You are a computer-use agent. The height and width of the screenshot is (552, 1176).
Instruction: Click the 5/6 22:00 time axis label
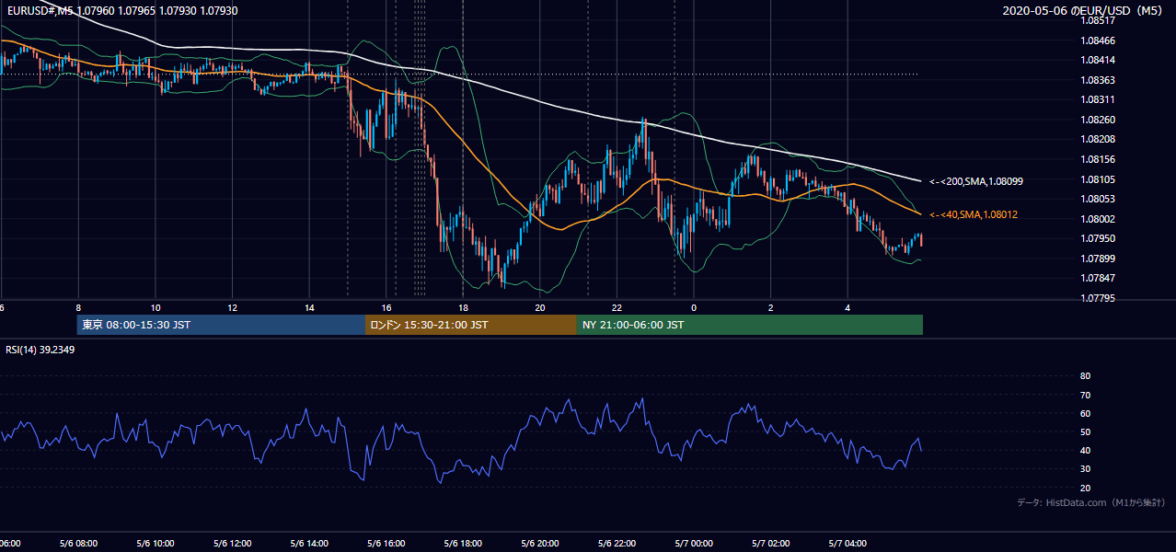pyautogui.click(x=617, y=543)
